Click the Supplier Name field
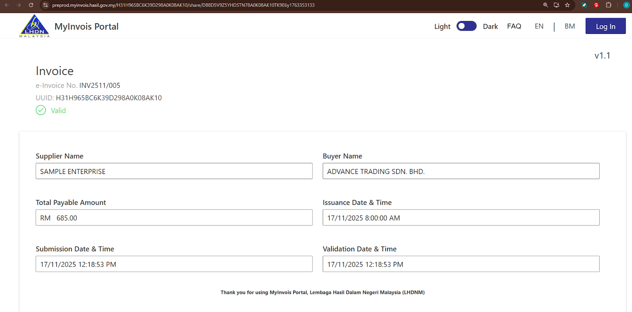This screenshot has height=312, width=632. (x=174, y=171)
